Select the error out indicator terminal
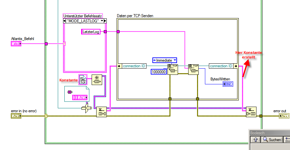The image size is (290, 150). [x=284, y=116]
